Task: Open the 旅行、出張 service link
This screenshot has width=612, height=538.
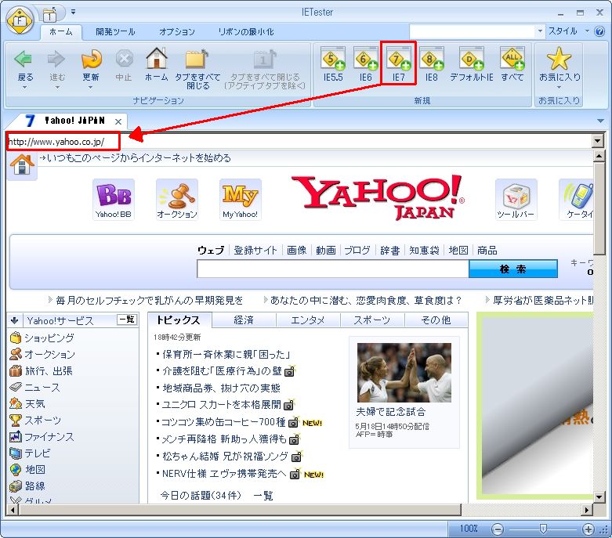Action: (49, 371)
